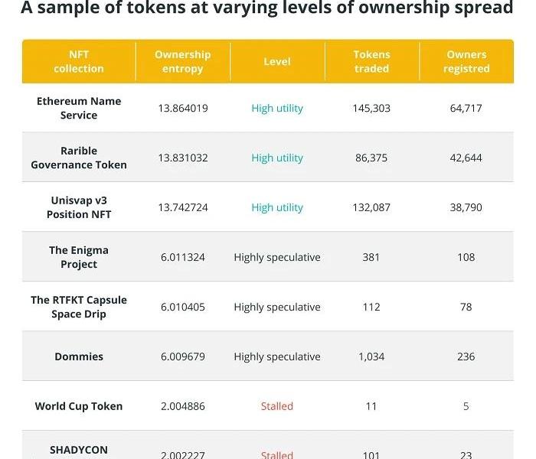Image resolution: width=536 pixels, height=459 pixels.
Task: Click The Enigma Project collection name
Action: (79, 257)
